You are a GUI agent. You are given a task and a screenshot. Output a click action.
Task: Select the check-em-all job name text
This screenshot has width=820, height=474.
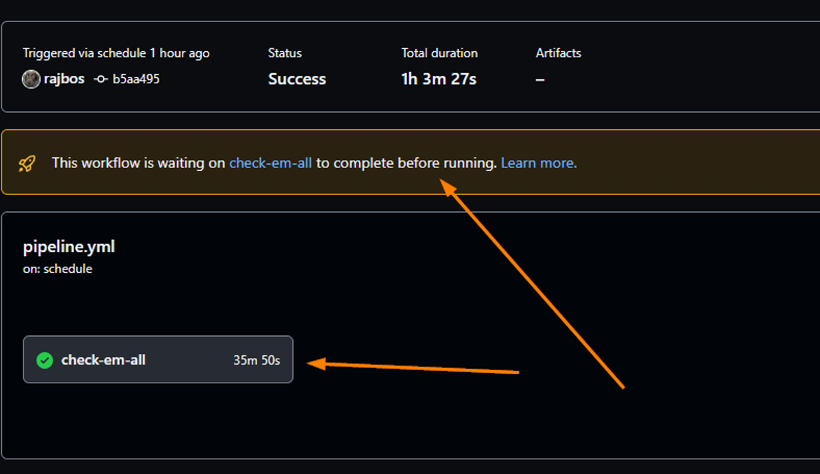103,360
